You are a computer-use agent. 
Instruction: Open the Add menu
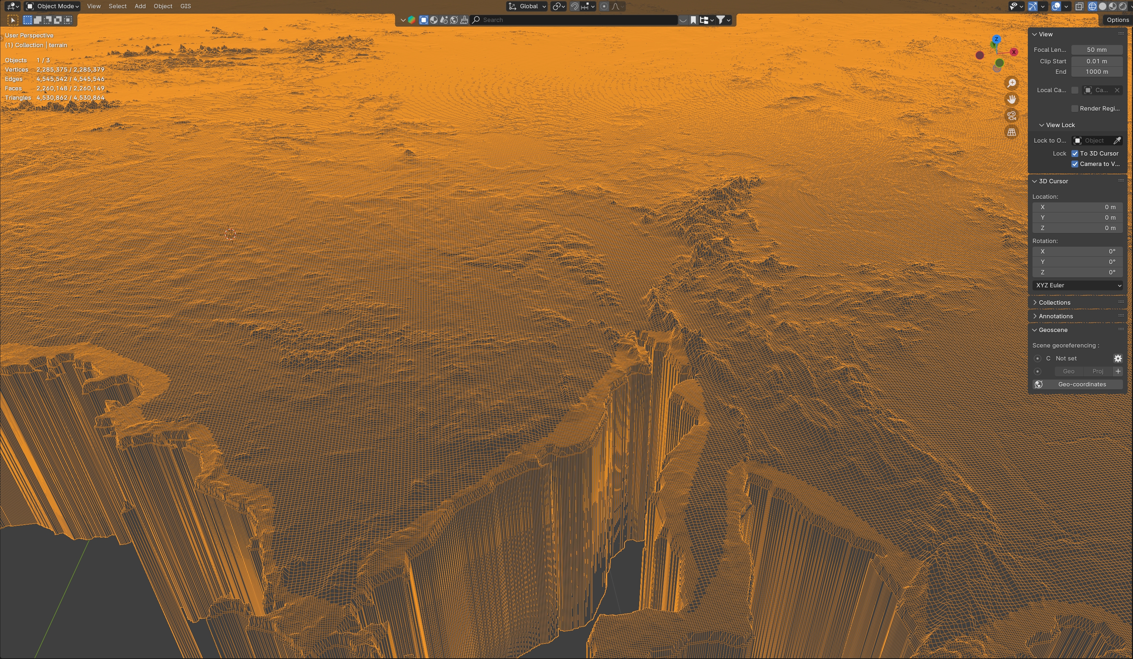click(x=140, y=6)
